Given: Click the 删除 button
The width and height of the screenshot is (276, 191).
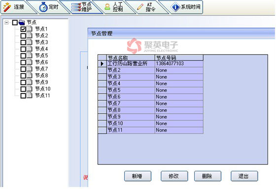Looking at the screenshot, I should click(x=207, y=176).
